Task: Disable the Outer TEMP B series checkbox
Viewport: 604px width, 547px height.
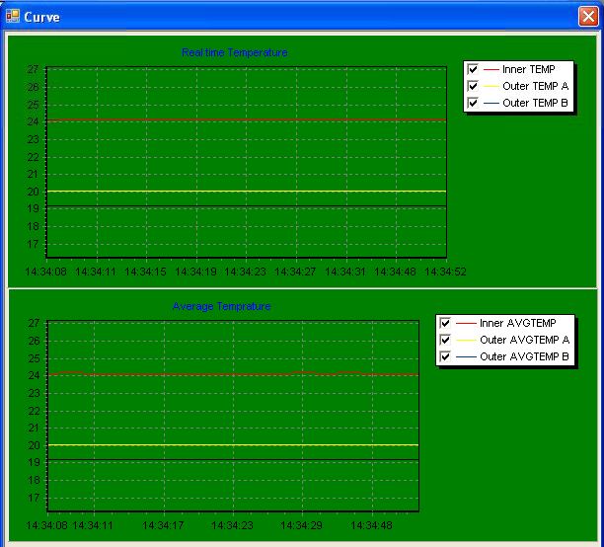Action: (x=474, y=103)
